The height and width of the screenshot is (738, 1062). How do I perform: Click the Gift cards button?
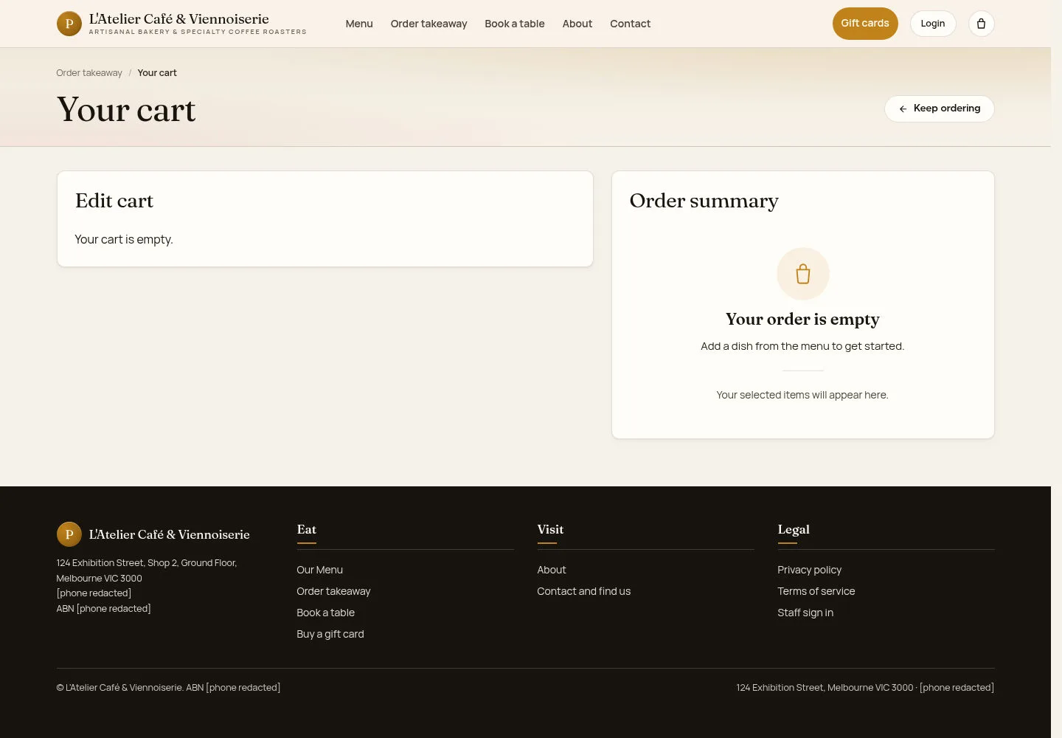(865, 24)
